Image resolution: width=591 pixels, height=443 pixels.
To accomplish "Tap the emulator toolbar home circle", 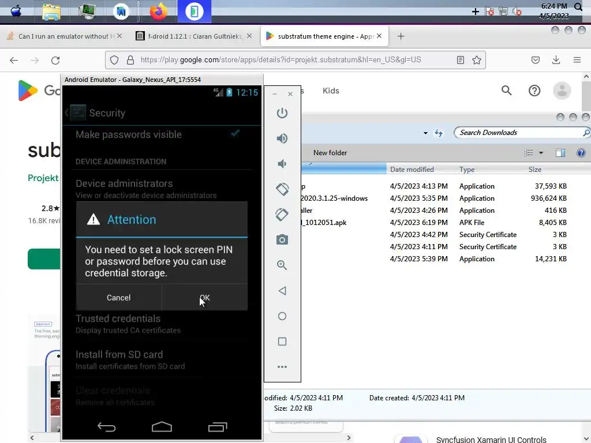I will point(282,316).
